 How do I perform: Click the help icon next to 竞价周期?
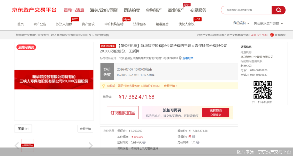(x=198, y=142)
